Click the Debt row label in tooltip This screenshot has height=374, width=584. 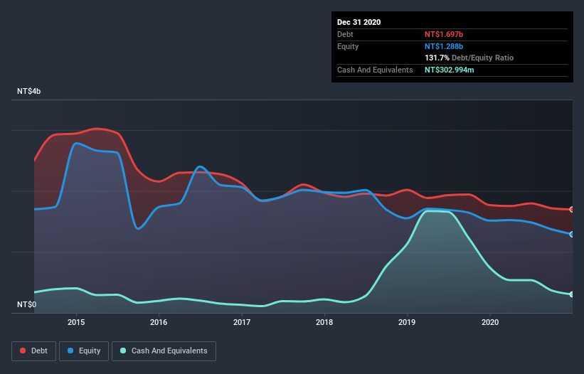click(x=345, y=34)
